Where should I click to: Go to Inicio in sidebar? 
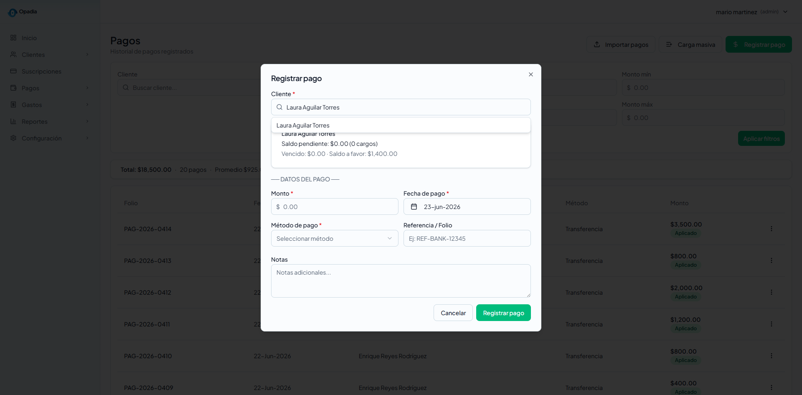click(50, 38)
